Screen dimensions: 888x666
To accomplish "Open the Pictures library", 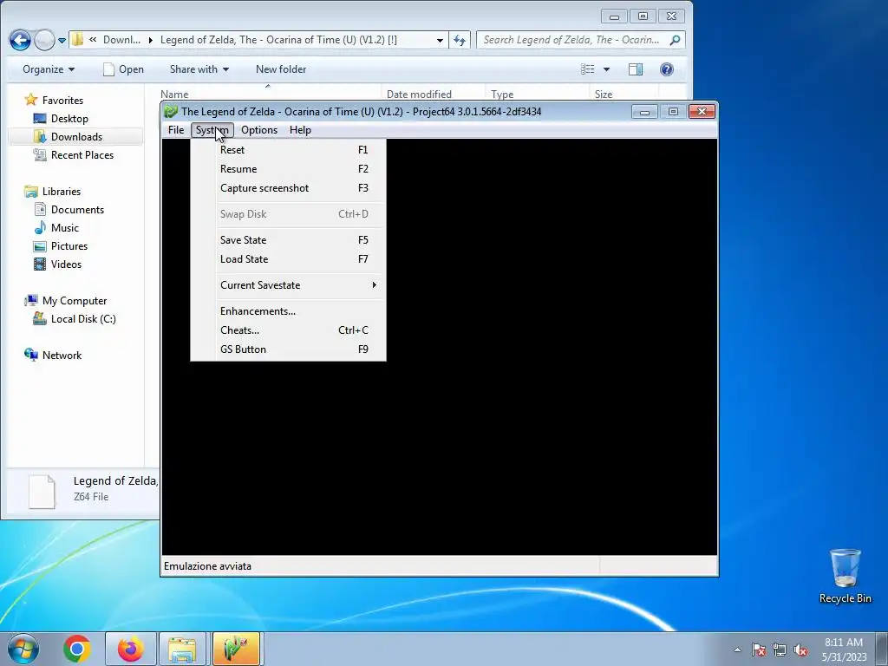I will pos(69,245).
